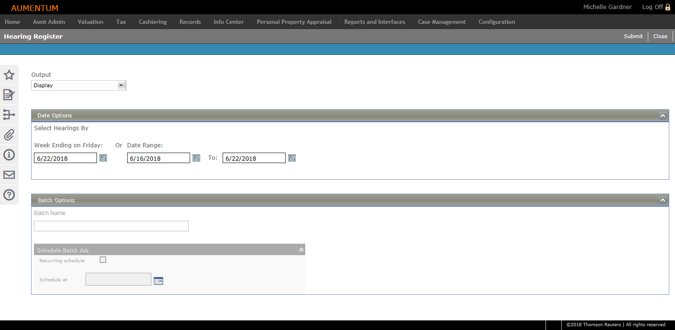The height and width of the screenshot is (330, 675).
Task: Open the Output dropdown showing Display
Action: [78, 85]
